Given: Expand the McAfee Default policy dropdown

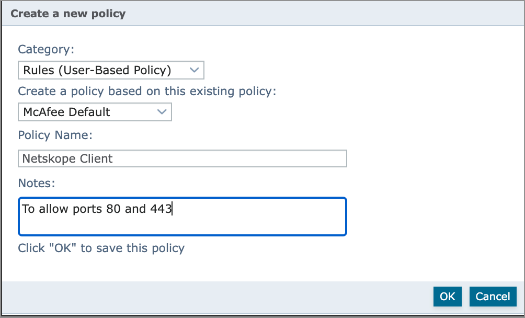Looking at the screenshot, I should pyautogui.click(x=95, y=112).
